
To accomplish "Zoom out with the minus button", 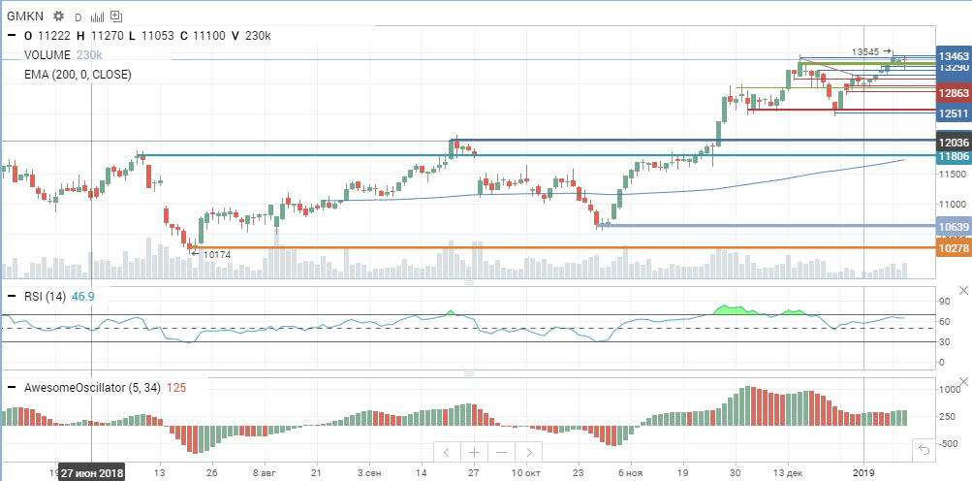I will (x=501, y=452).
